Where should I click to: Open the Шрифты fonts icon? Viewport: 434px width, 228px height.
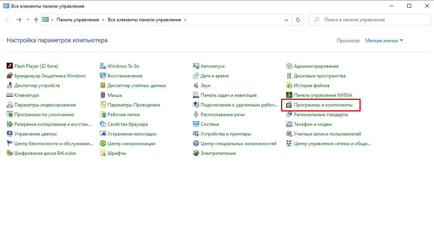point(103,153)
